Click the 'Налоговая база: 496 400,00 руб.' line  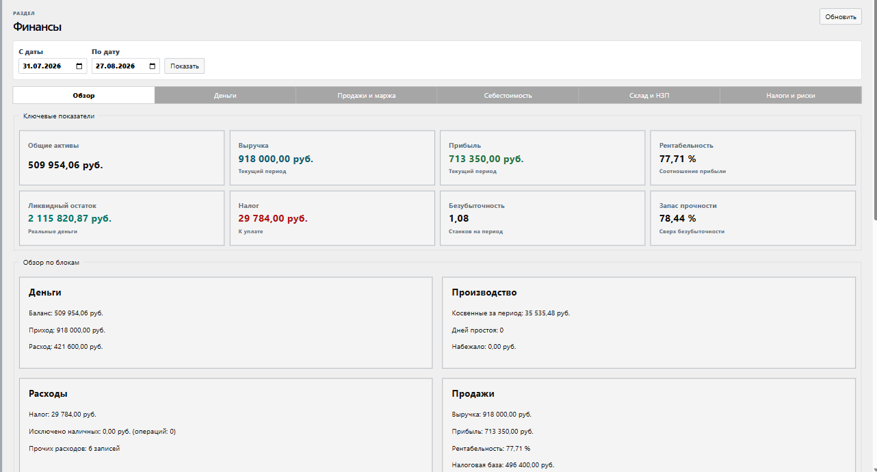[x=503, y=465]
